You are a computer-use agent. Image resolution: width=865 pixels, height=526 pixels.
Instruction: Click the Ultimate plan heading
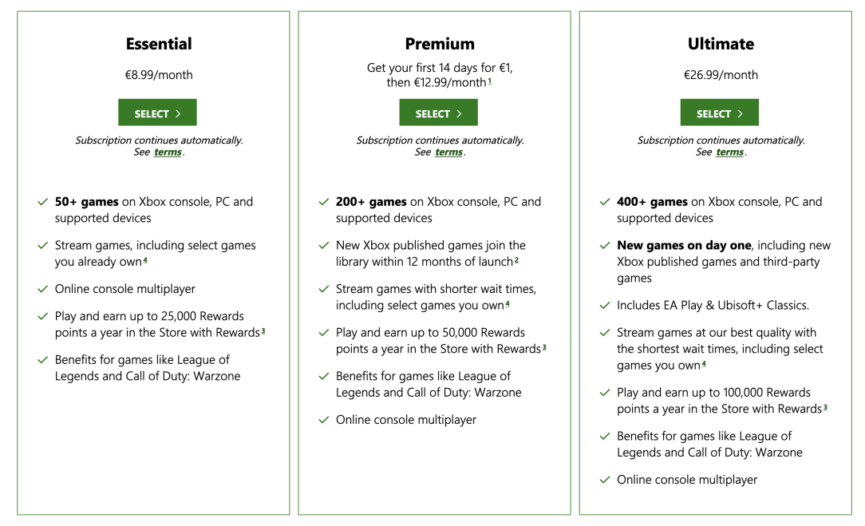[x=720, y=44]
